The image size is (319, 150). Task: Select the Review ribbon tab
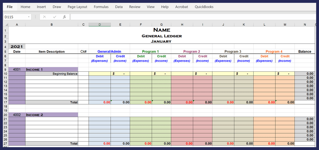(x=135, y=7)
